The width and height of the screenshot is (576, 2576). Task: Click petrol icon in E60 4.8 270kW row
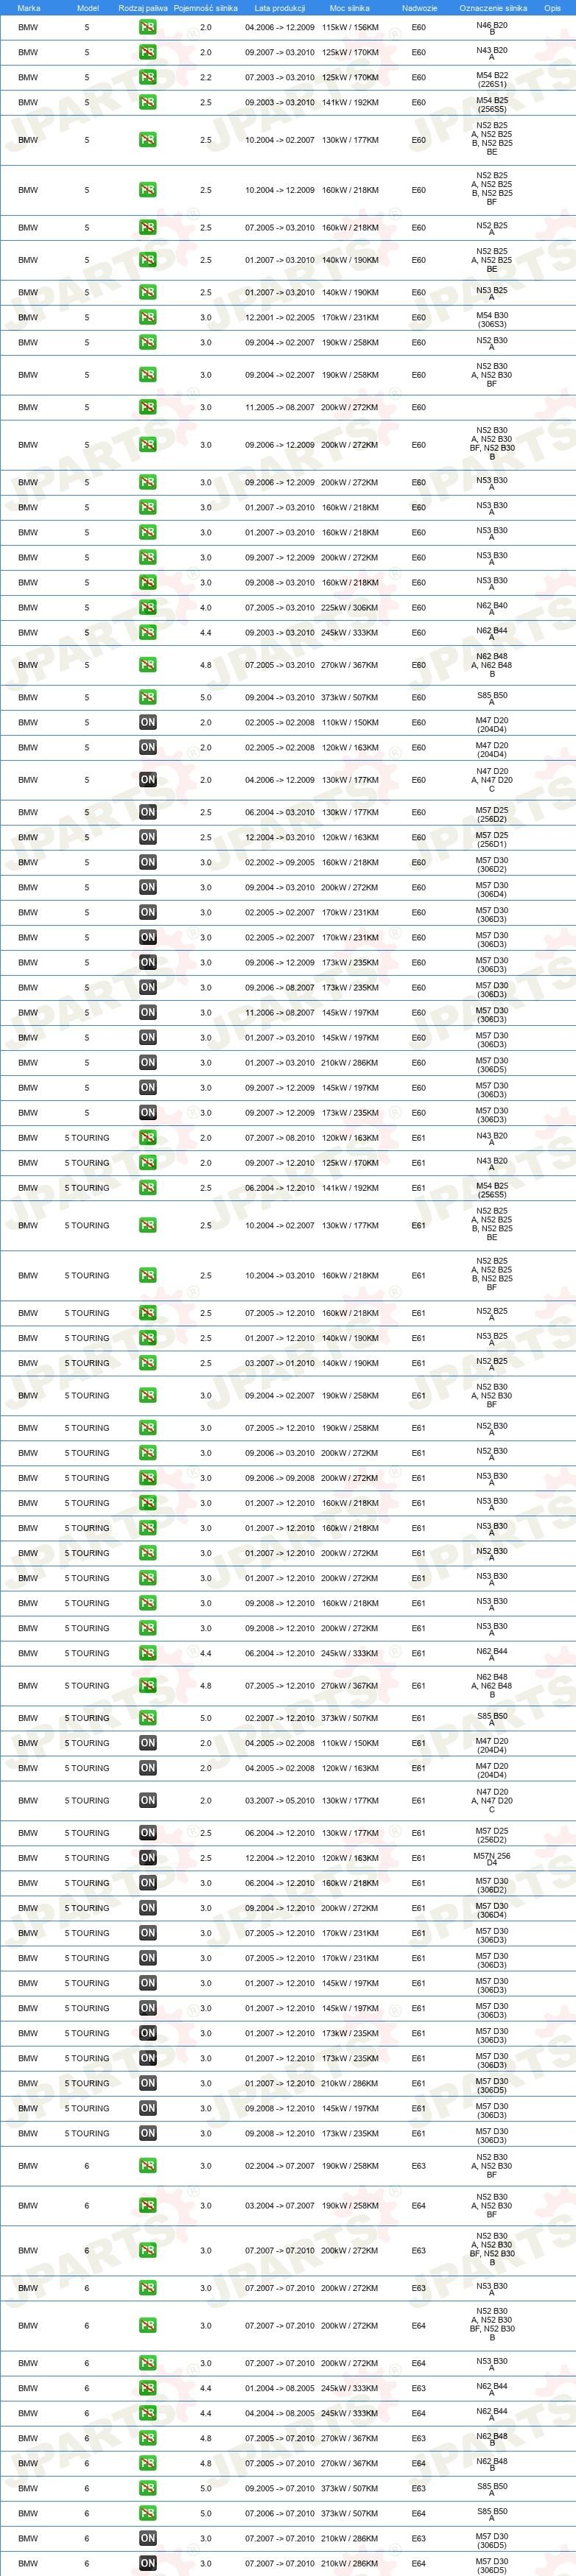pyautogui.click(x=148, y=665)
